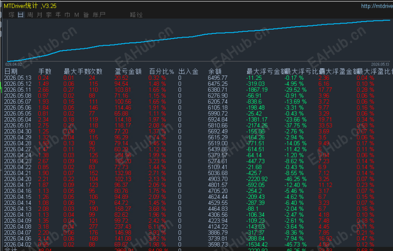Click the 余额 column header

click(215, 71)
